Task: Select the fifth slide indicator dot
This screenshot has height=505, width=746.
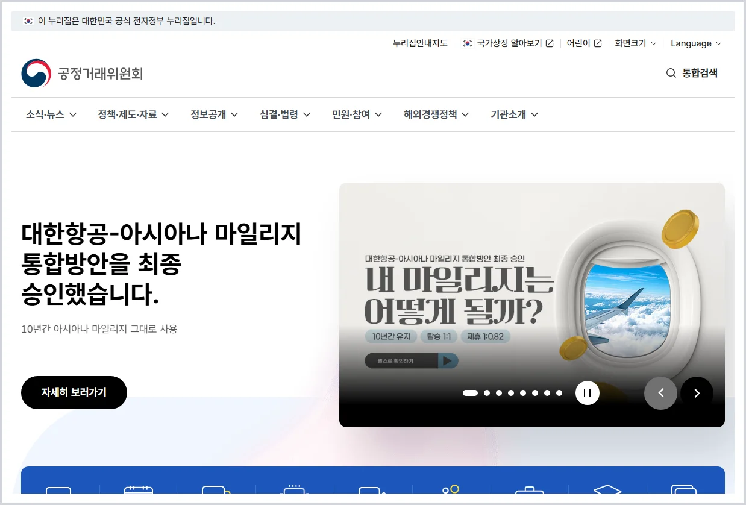Action: click(x=523, y=393)
